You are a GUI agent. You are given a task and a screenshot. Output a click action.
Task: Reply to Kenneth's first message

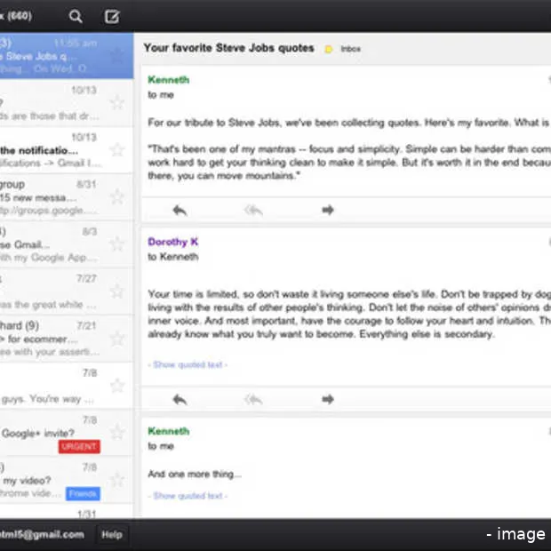tap(180, 210)
